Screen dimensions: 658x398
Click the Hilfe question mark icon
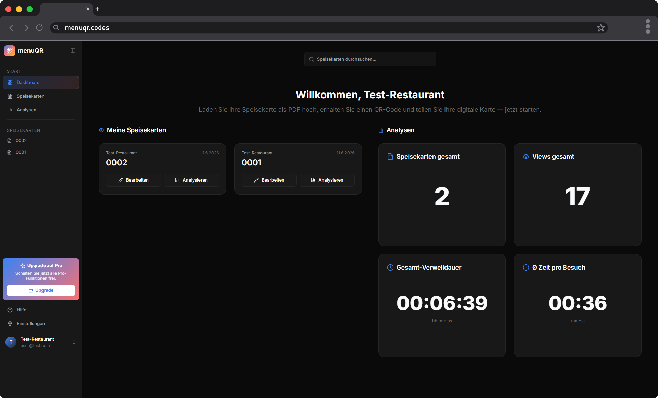10,310
